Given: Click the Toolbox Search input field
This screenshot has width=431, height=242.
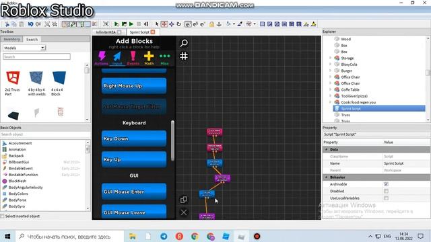Looking at the screenshot, I should click(x=36, y=56).
